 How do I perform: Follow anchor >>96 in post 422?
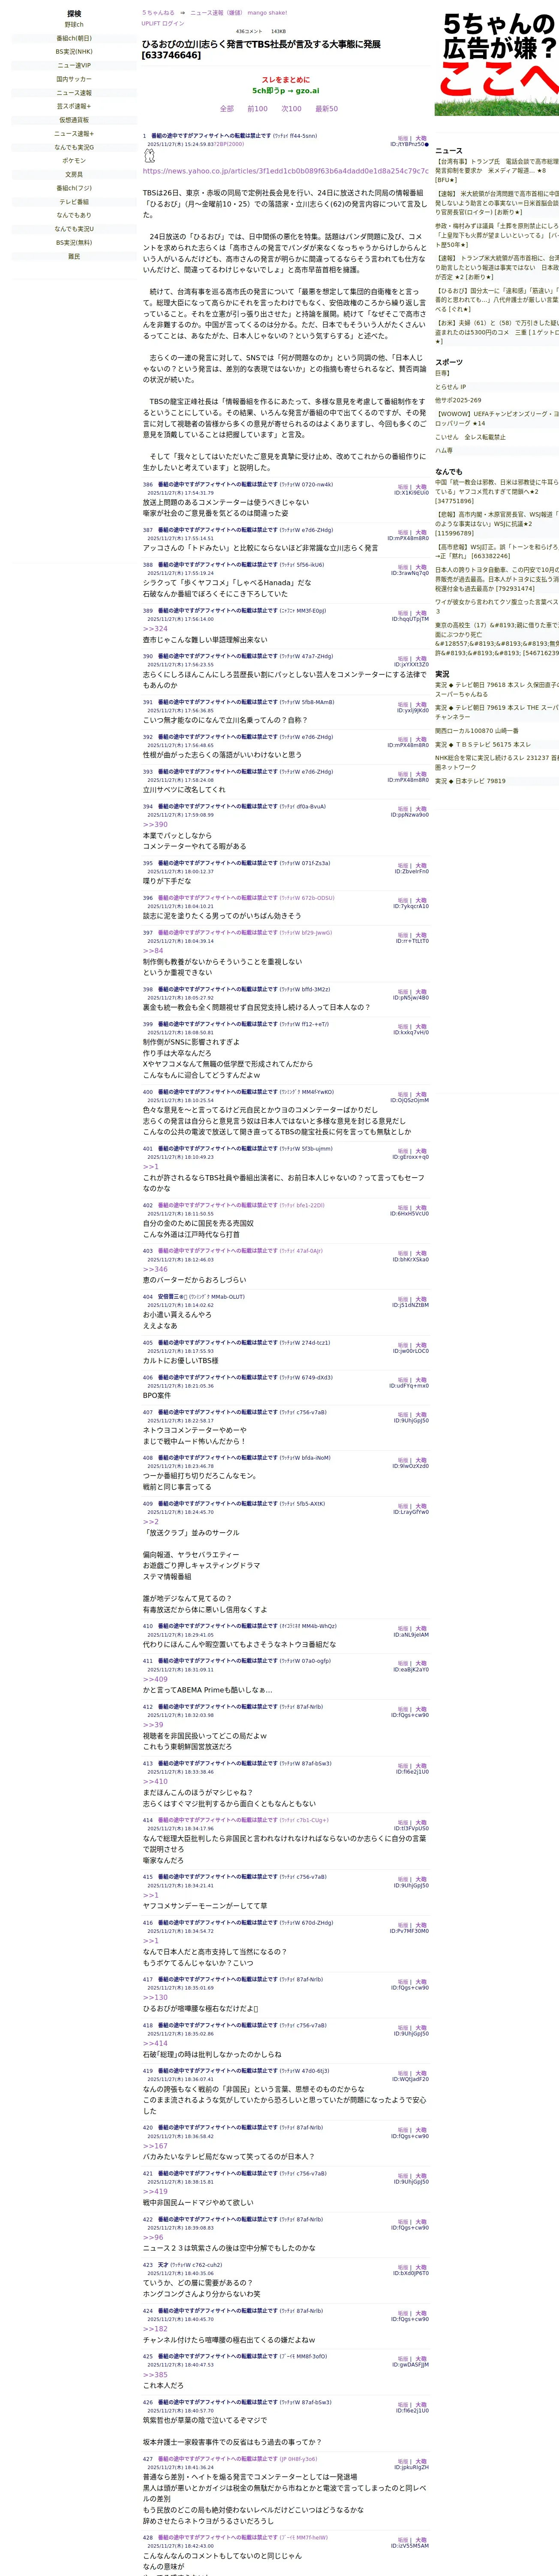tap(153, 2237)
